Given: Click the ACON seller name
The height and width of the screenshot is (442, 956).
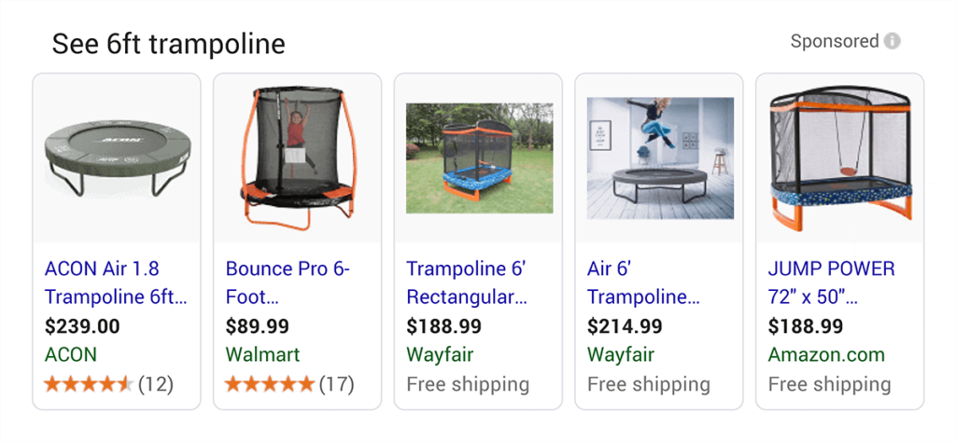Looking at the screenshot, I should (x=71, y=355).
